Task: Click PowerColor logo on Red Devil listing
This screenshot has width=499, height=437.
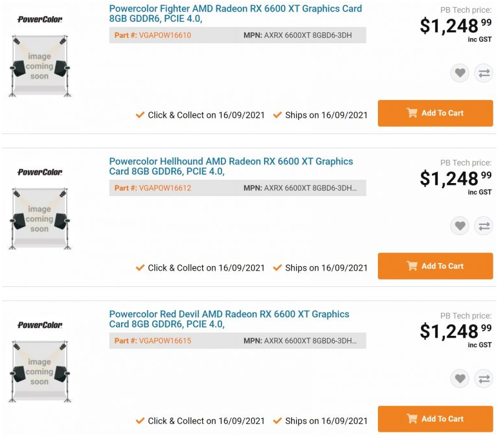Action: click(40, 325)
